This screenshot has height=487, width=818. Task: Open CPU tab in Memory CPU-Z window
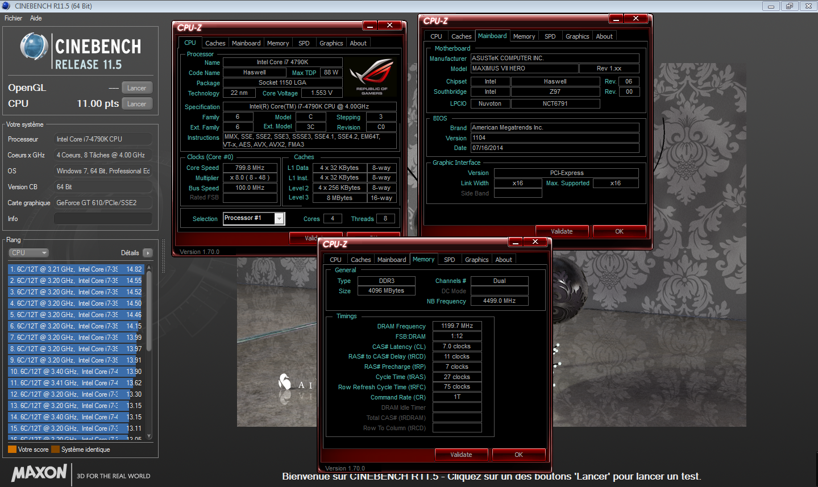335,260
